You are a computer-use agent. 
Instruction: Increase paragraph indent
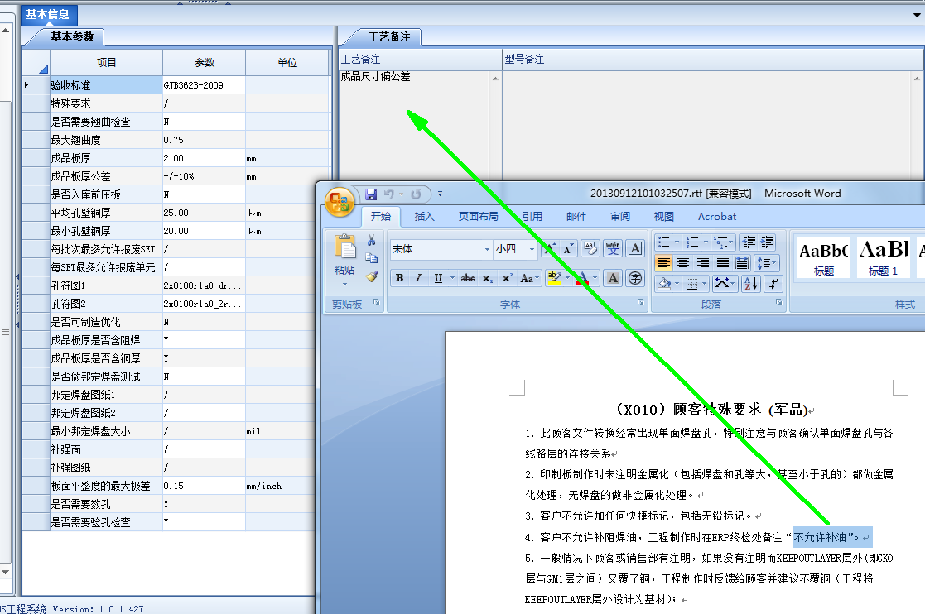tap(768, 242)
